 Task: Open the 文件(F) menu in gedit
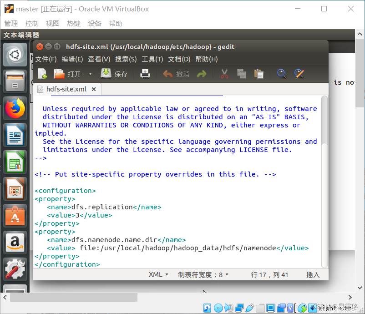click(x=46, y=59)
